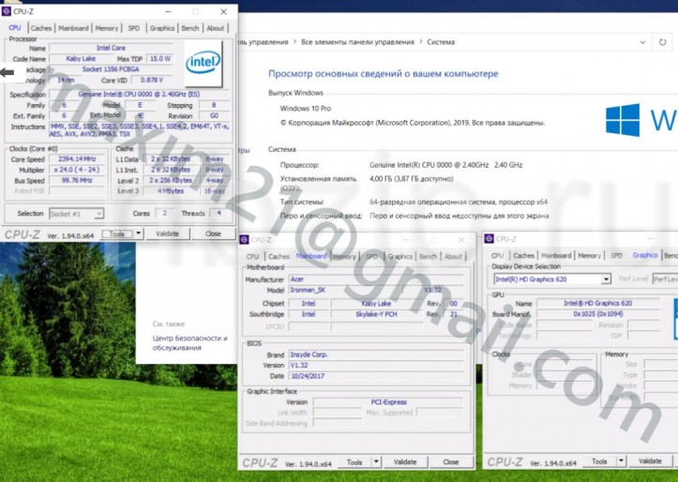Viewport: 678px width, 482px height.
Task: Open SPD tab in top-left CPU-Z
Action: 133,28
